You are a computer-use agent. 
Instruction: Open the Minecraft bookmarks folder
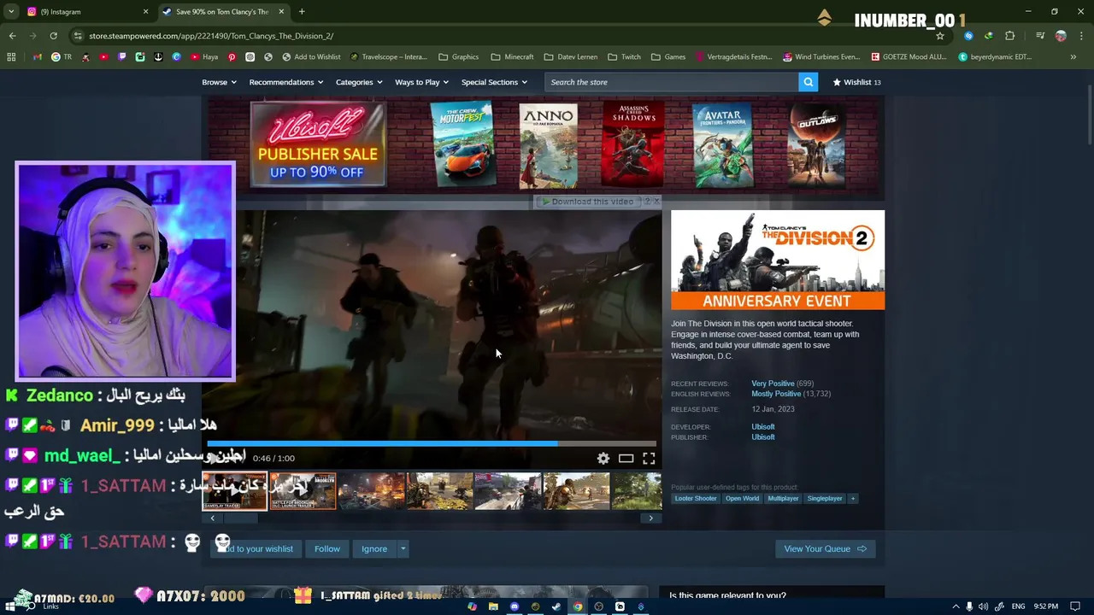(512, 57)
